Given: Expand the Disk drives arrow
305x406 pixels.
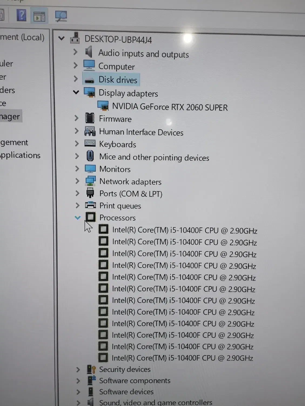Looking at the screenshot, I should [76, 79].
